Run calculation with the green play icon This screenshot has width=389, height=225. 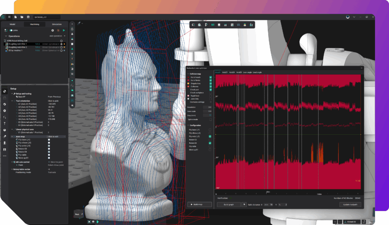[x=64, y=30]
